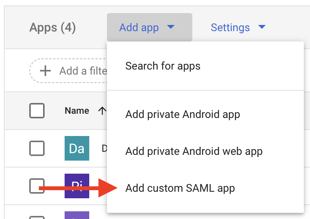Click the plus icon in Add a filter

(x=45, y=71)
